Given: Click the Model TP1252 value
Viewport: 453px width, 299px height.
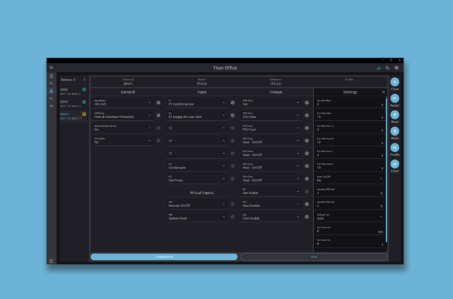Looking at the screenshot, I should point(202,83).
